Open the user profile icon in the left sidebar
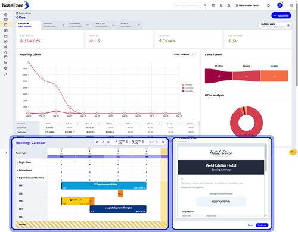Viewport: 298px width, 232px height. click(x=6, y=74)
